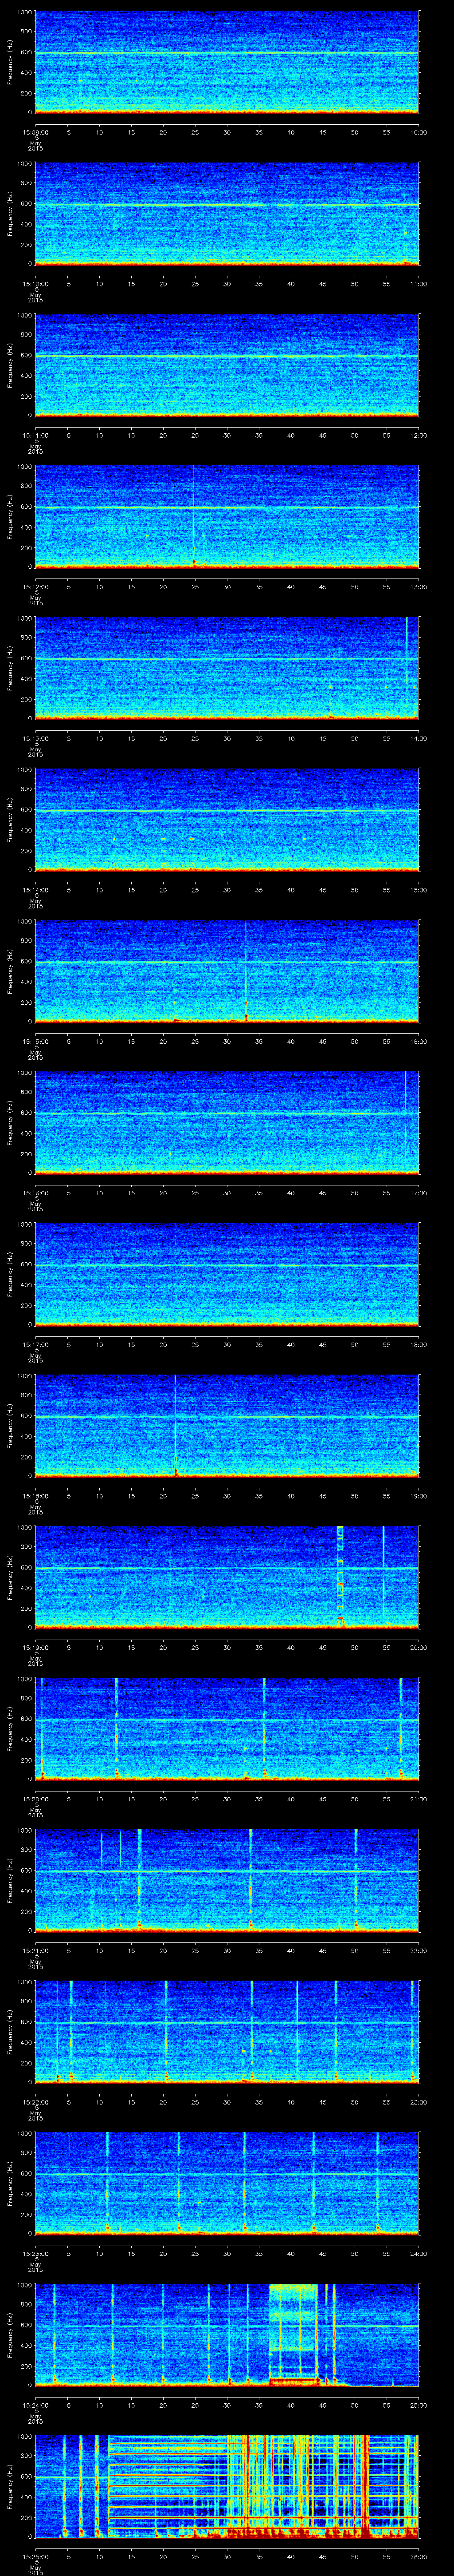Click the 13:00 end-of-axis time label

pyautogui.click(x=418, y=587)
